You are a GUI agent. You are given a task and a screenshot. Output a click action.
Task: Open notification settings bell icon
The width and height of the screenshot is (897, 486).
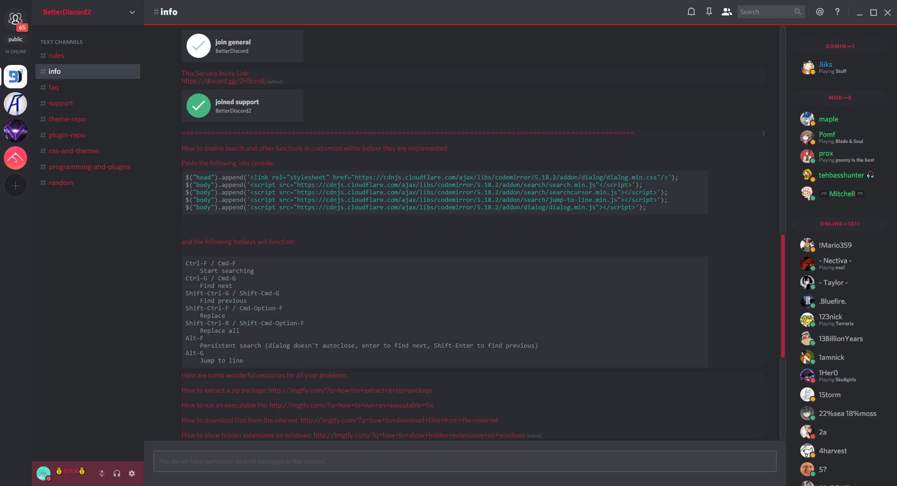tap(691, 12)
